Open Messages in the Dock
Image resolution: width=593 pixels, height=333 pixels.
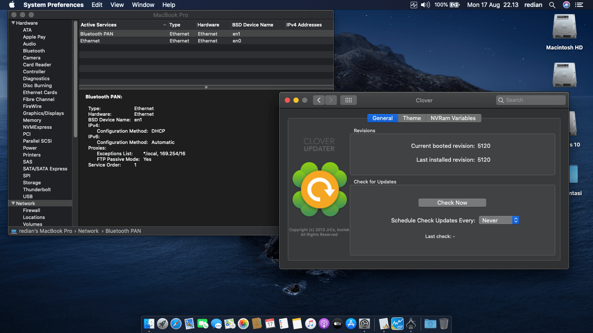[216, 323]
